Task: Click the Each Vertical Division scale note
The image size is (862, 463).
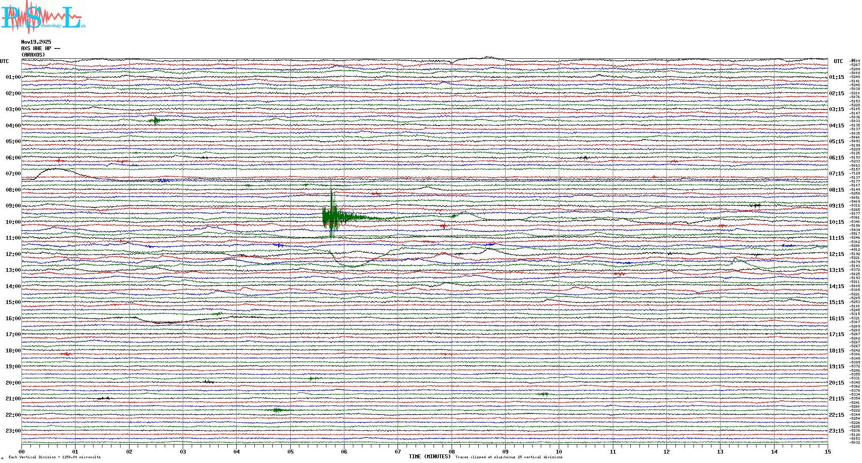Action: tap(54, 457)
